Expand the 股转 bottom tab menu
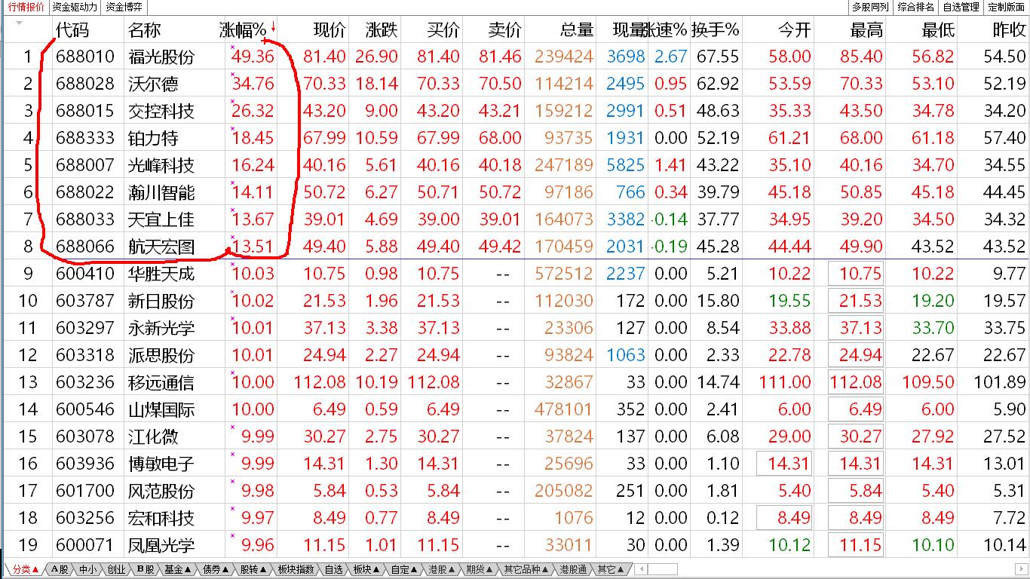 253,569
